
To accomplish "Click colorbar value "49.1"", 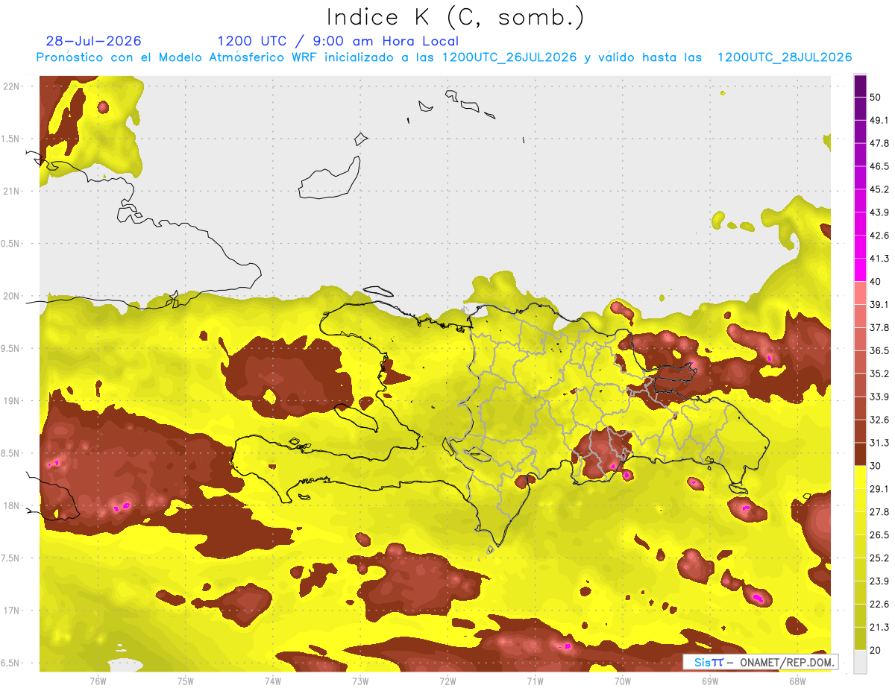I will click(x=879, y=120).
